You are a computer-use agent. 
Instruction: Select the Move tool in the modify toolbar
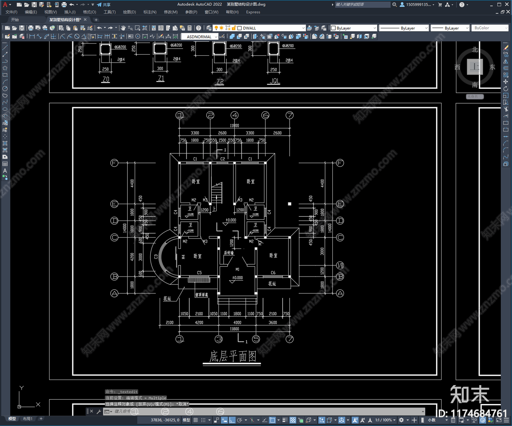coord(506,82)
